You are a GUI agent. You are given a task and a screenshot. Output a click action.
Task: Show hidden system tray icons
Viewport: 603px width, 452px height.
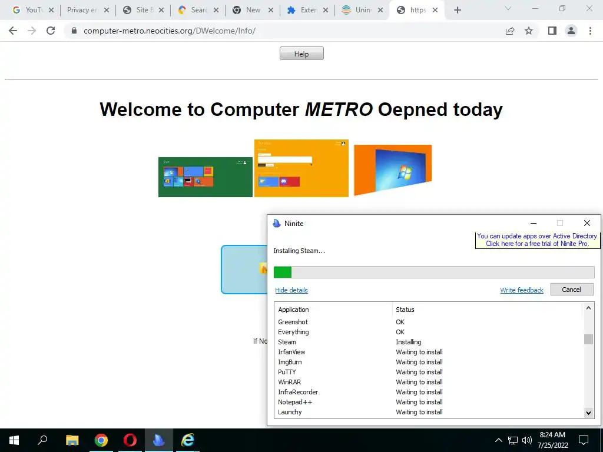click(x=498, y=440)
